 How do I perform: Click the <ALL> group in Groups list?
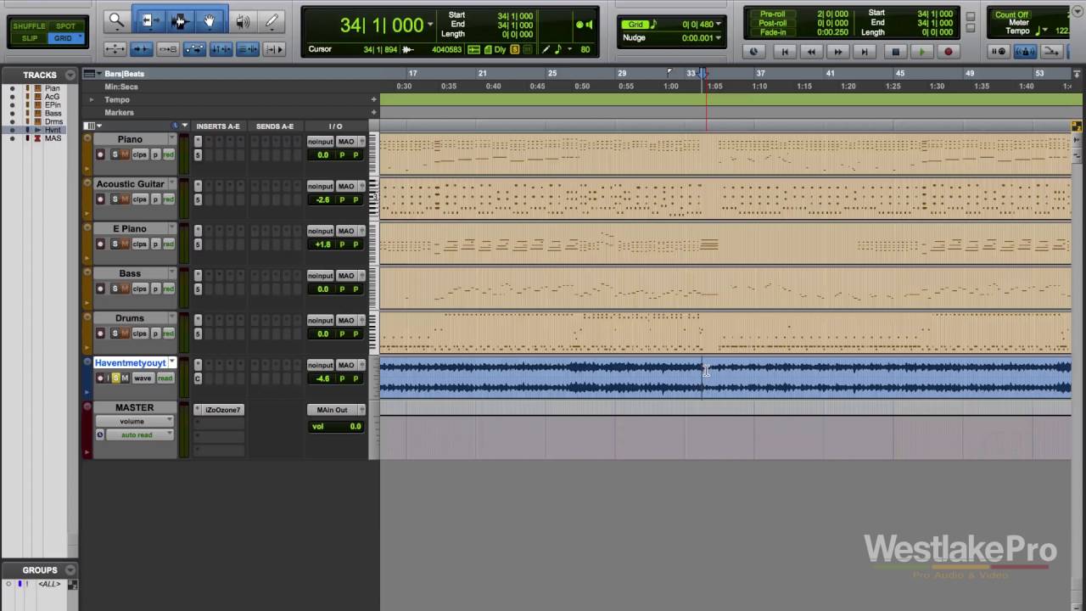click(49, 584)
